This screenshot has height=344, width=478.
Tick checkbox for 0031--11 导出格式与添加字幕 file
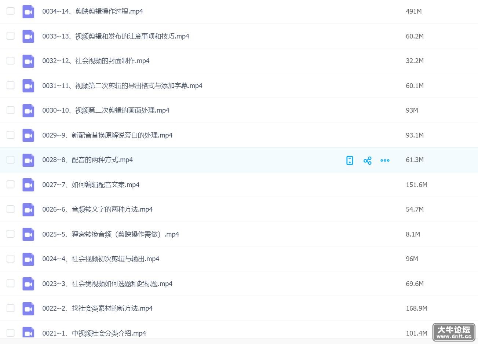click(x=11, y=85)
